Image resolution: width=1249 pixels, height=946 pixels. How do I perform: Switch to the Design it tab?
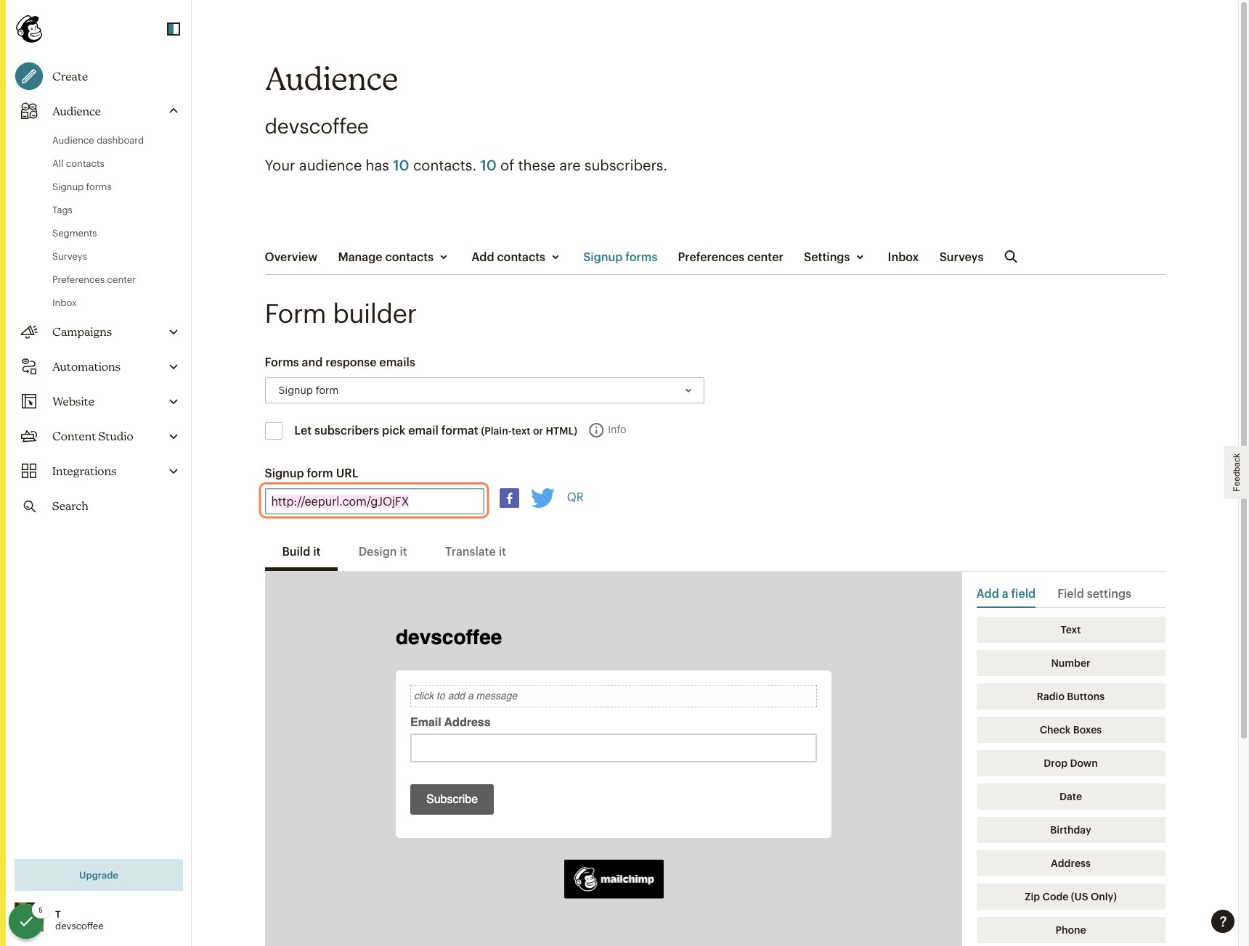click(383, 551)
